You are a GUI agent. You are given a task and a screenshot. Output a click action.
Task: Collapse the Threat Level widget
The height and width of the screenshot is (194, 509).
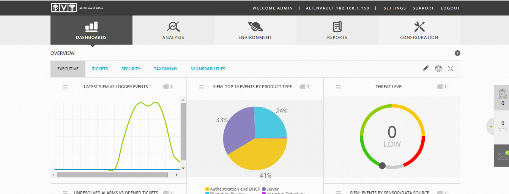pos(440,87)
